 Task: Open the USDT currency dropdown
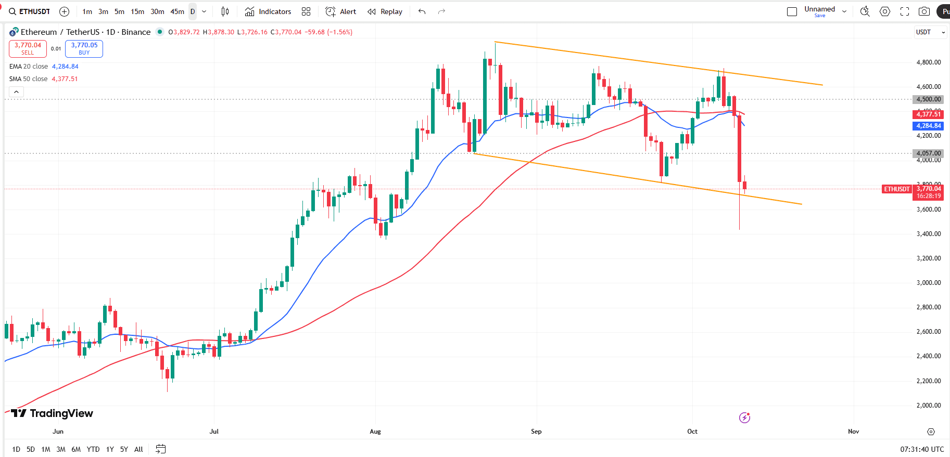(x=930, y=32)
